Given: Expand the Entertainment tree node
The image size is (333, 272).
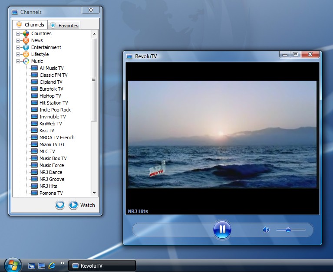Looking at the screenshot, I should tap(18, 47).
